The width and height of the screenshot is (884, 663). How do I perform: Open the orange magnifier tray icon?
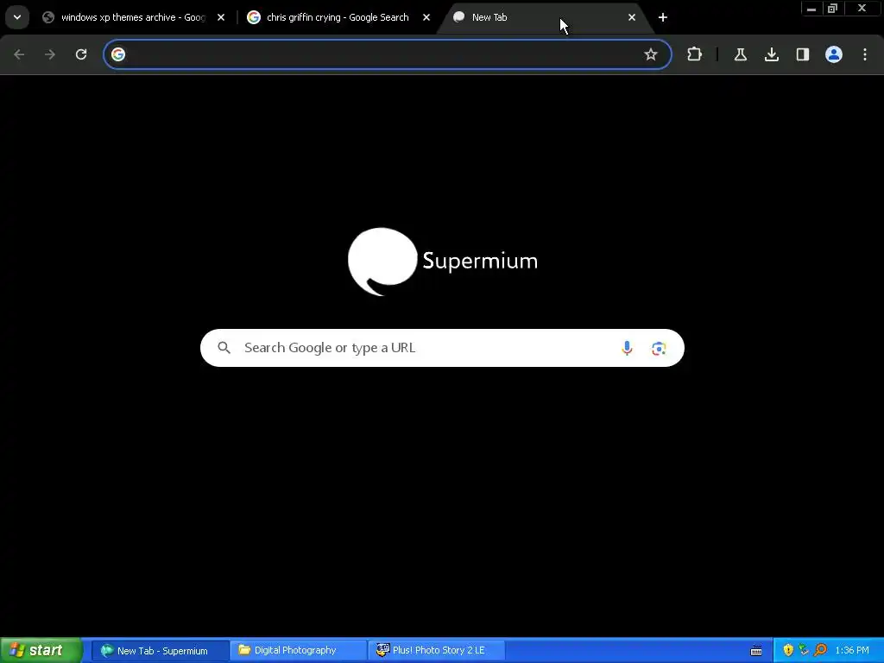[x=820, y=650]
